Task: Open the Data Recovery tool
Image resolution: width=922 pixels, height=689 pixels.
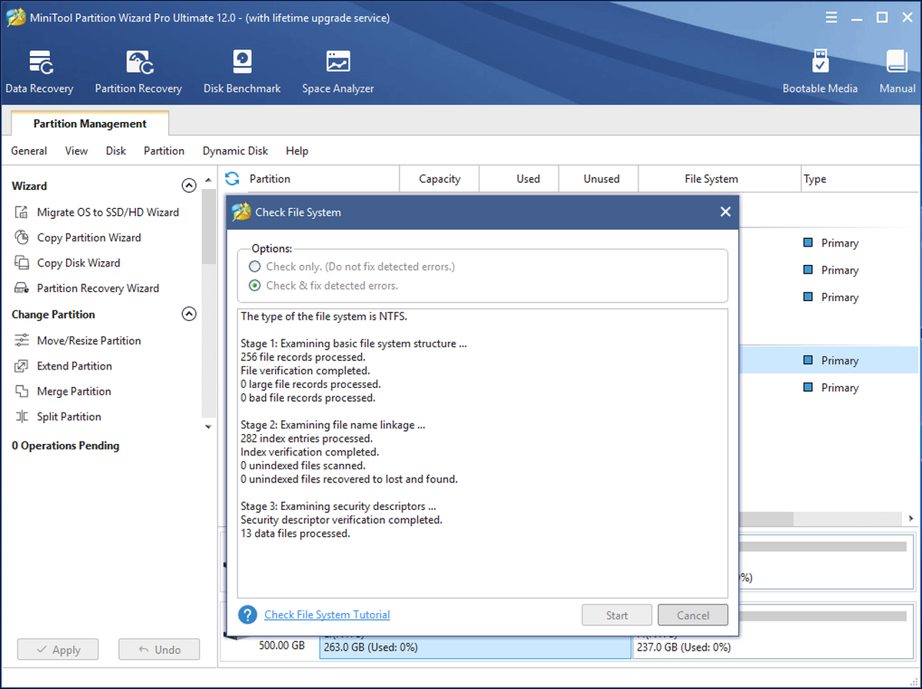Action: [x=39, y=72]
